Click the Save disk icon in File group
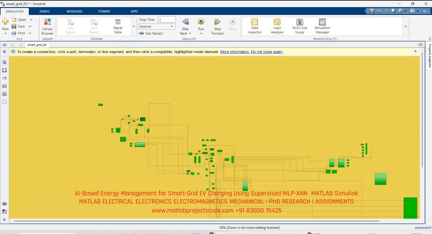 tap(14, 26)
